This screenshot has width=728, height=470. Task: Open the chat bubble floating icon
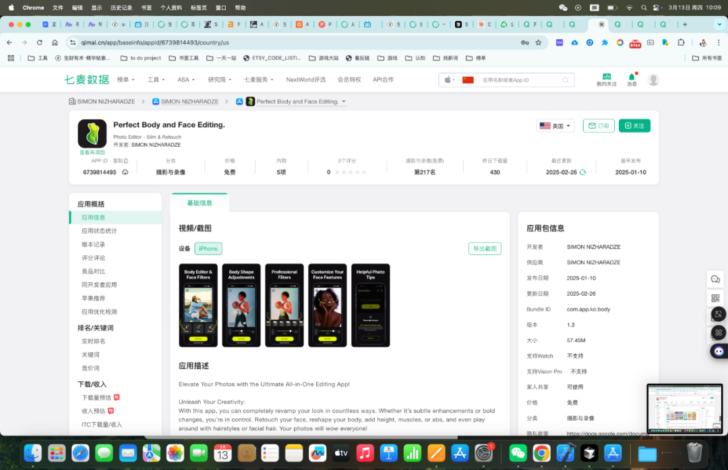tap(715, 279)
